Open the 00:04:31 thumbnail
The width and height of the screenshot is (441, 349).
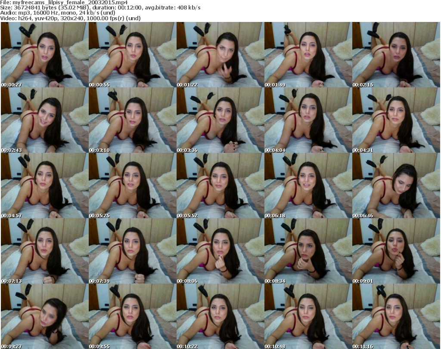pyautogui.click(x=396, y=120)
